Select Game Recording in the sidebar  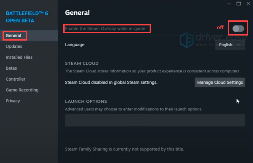pyautogui.click(x=22, y=90)
